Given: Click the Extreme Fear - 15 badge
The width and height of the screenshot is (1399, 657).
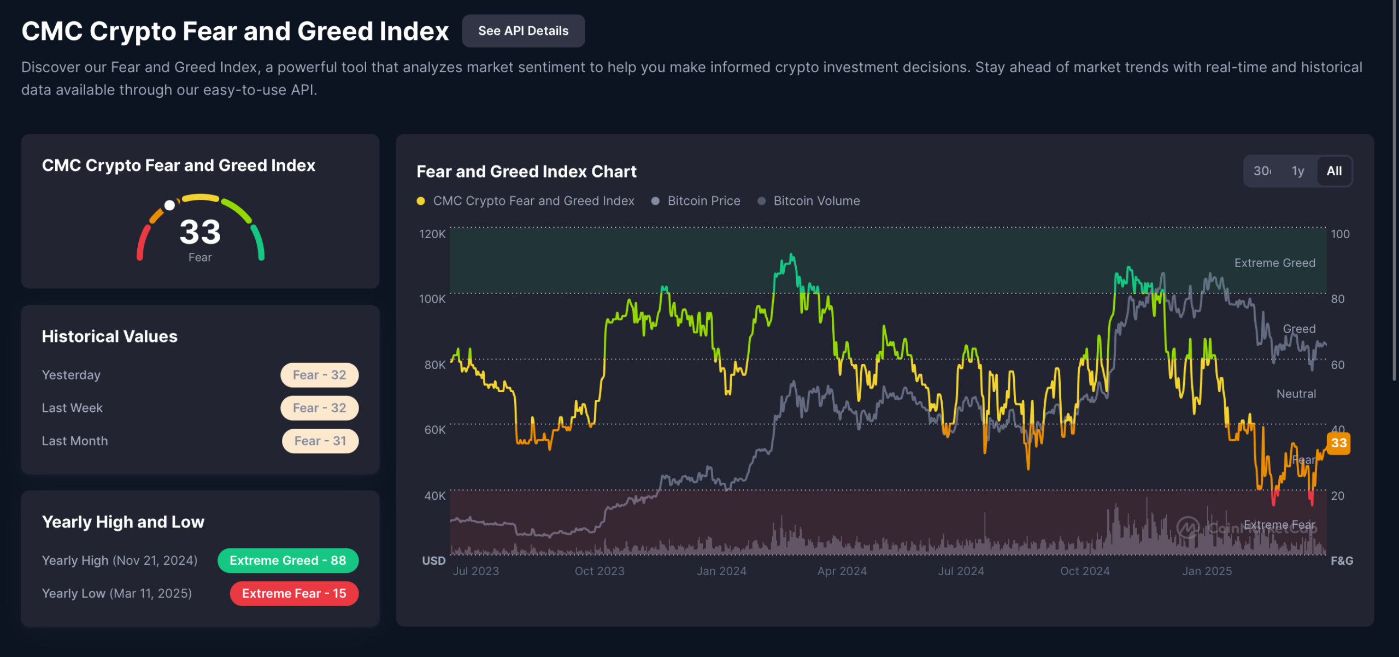Looking at the screenshot, I should coord(294,594).
